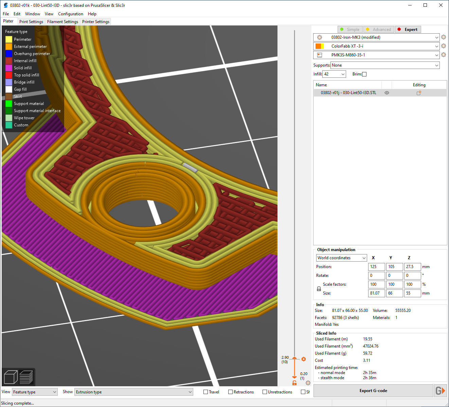
Task: Open the File menu
Action: pos(6,14)
